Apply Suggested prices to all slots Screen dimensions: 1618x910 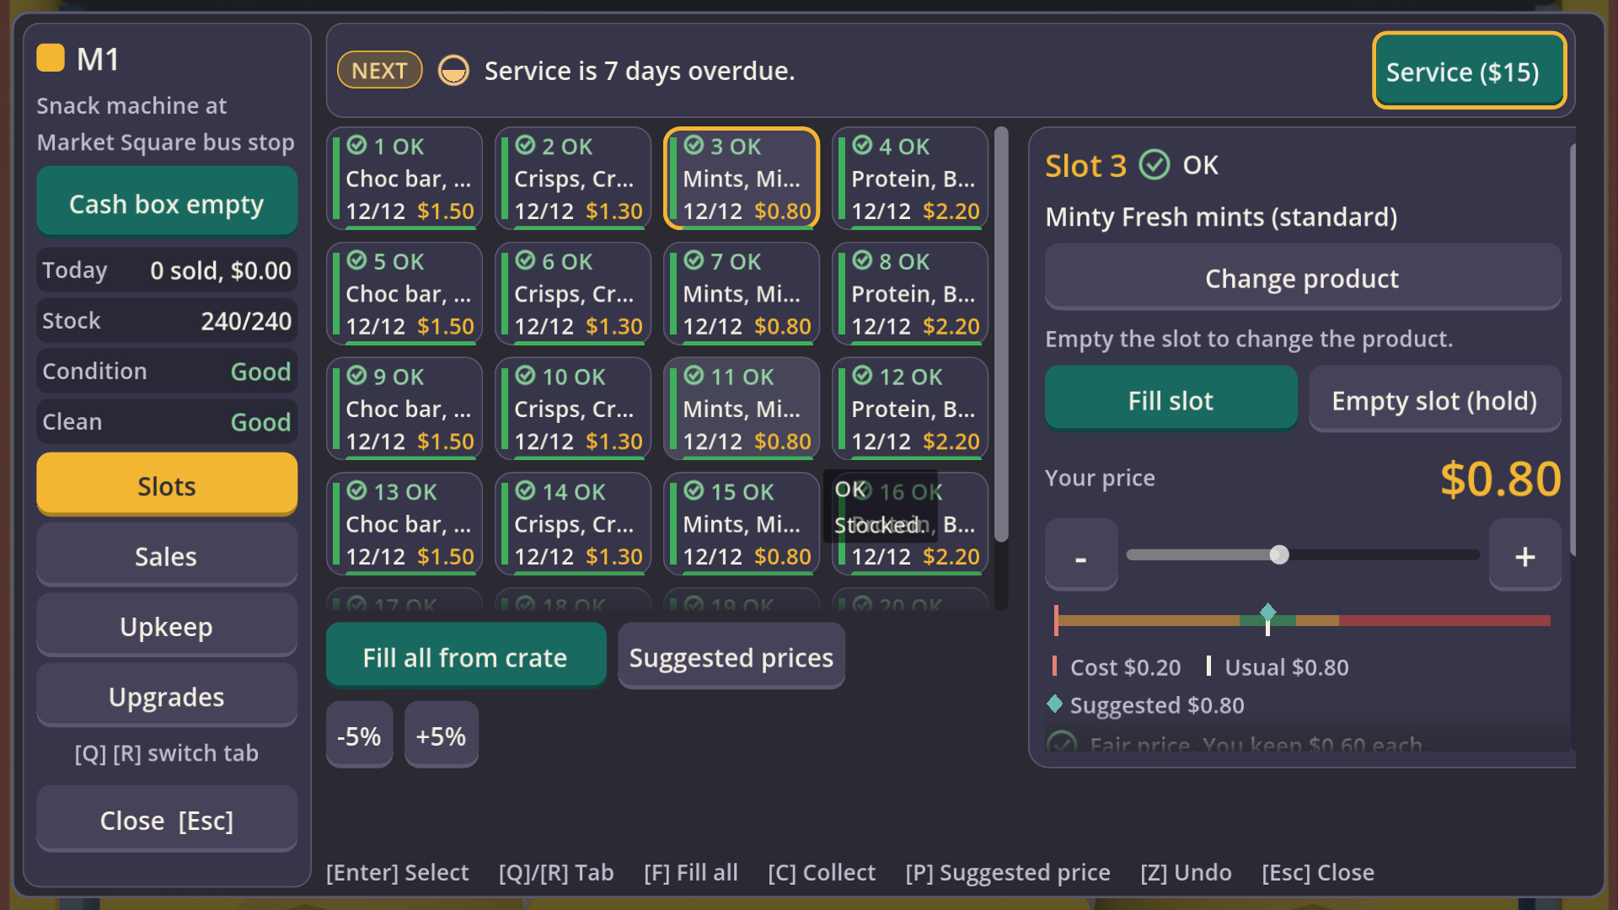point(731,656)
